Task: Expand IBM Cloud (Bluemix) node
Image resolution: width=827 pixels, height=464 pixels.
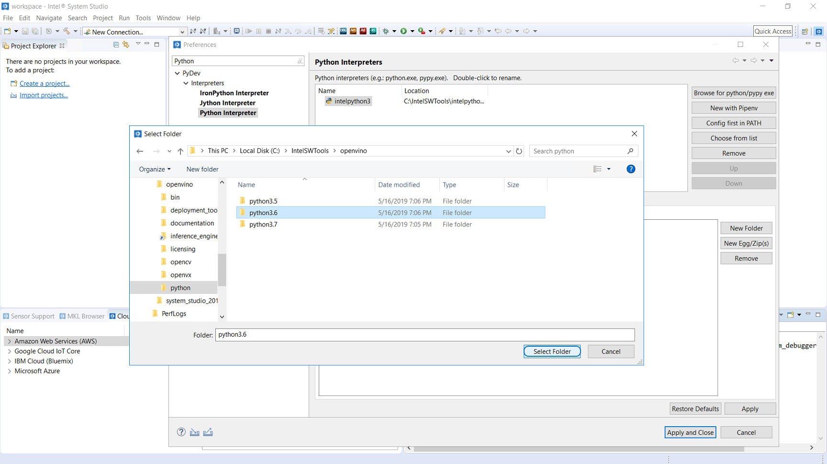Action: tap(10, 362)
